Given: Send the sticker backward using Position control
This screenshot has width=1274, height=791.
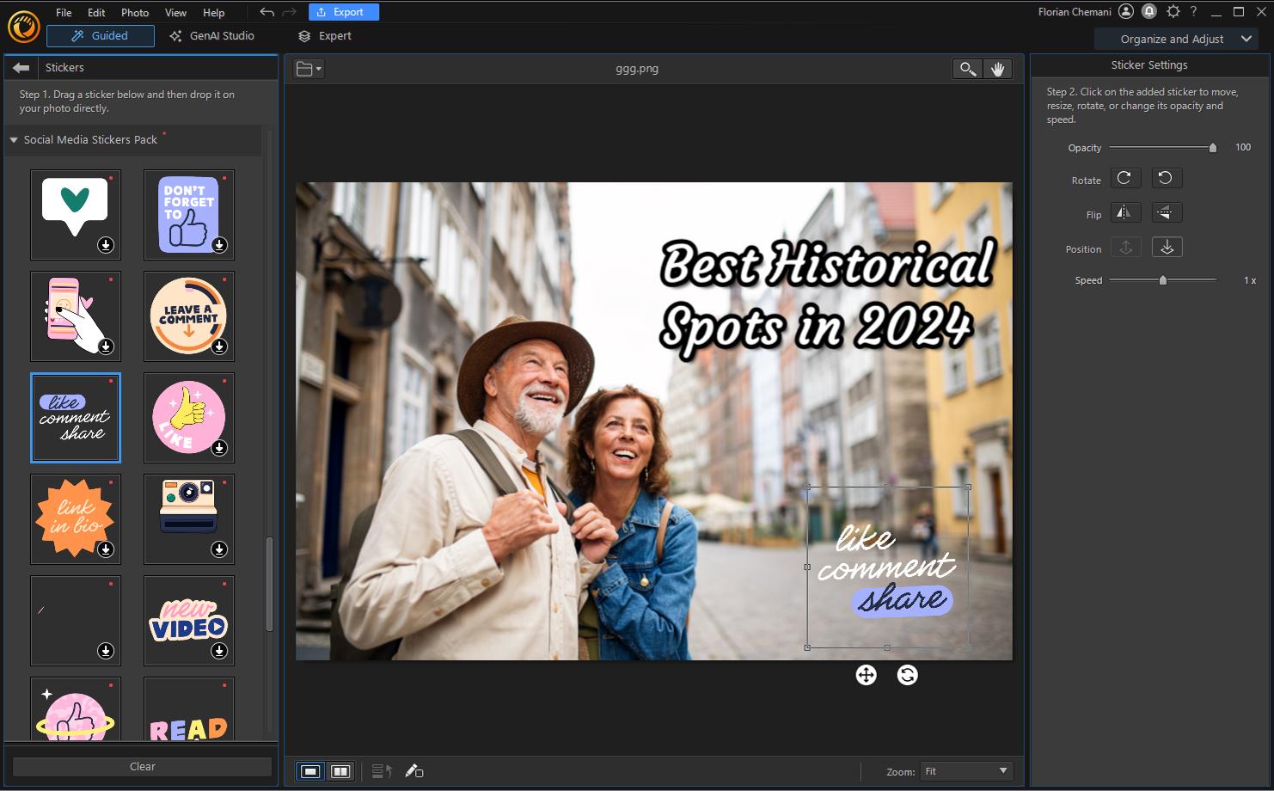Looking at the screenshot, I should 1167,247.
